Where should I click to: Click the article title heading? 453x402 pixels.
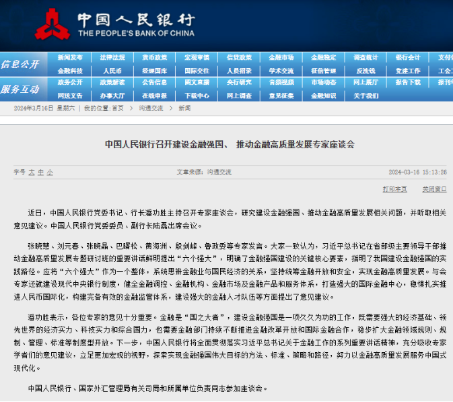coord(230,144)
